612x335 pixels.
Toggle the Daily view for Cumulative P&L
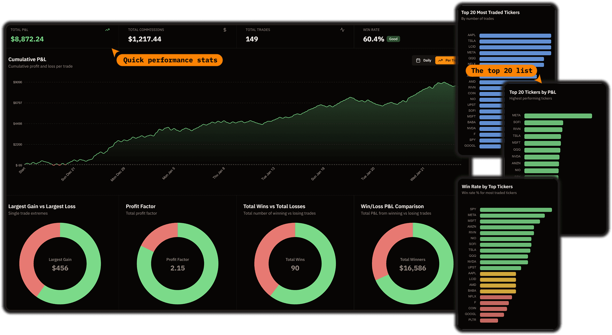426,60
